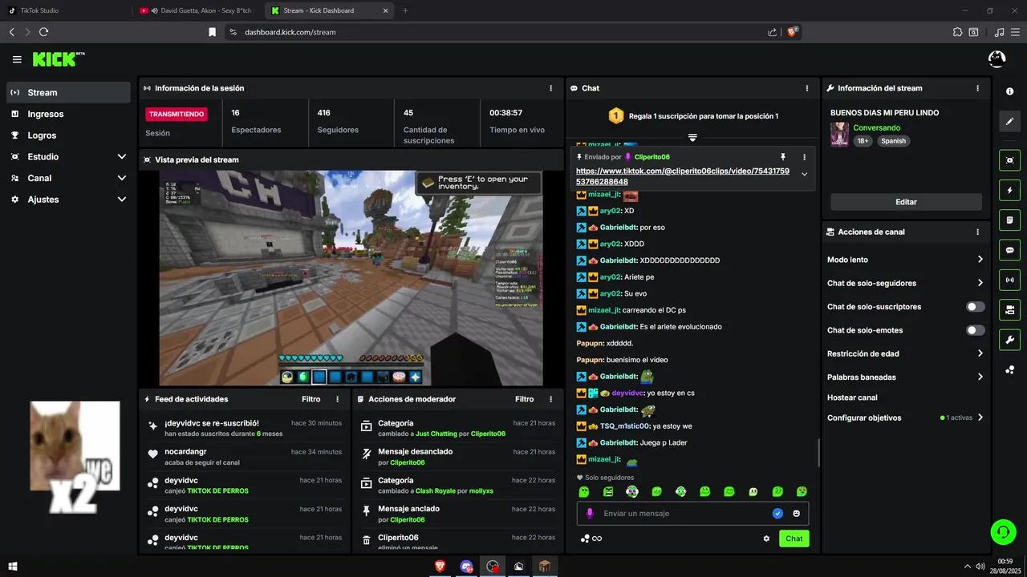This screenshot has height=577, width=1027.
Task: Select Stream in left sidebar
Action: point(68,92)
